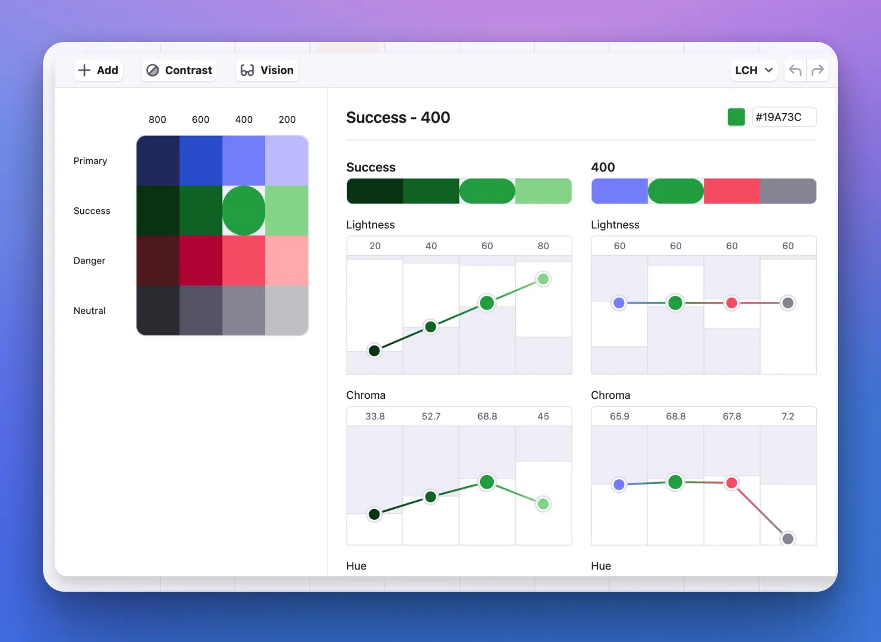Click the Primary row label

pos(90,161)
